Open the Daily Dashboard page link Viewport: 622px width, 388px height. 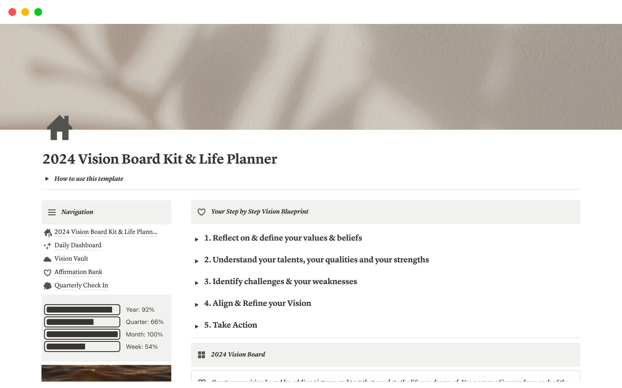pos(78,245)
